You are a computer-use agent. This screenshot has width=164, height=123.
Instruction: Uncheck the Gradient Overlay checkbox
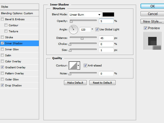tap(2, 67)
